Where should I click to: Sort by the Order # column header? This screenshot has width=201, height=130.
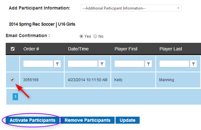(31, 49)
